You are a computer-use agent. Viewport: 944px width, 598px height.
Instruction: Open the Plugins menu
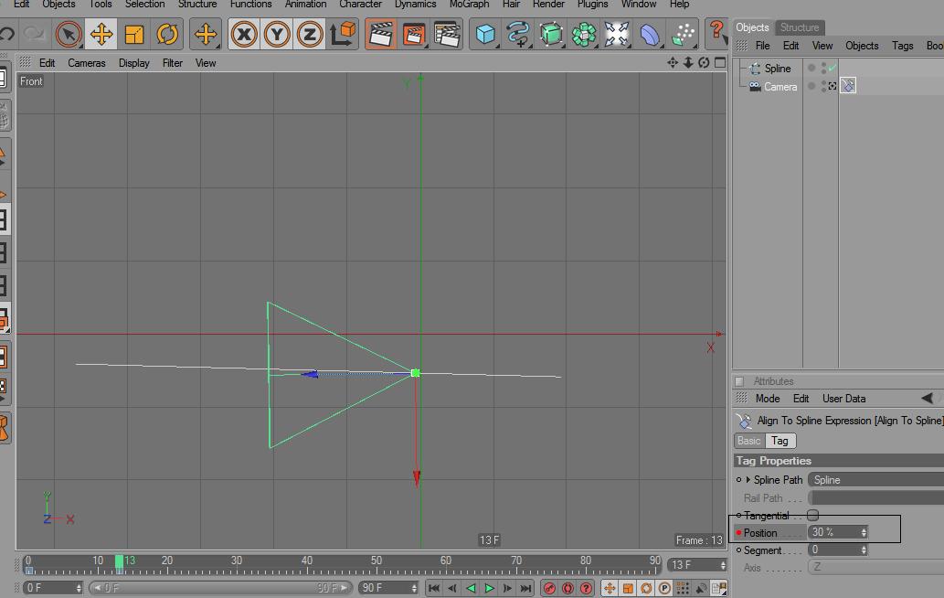pyautogui.click(x=592, y=5)
